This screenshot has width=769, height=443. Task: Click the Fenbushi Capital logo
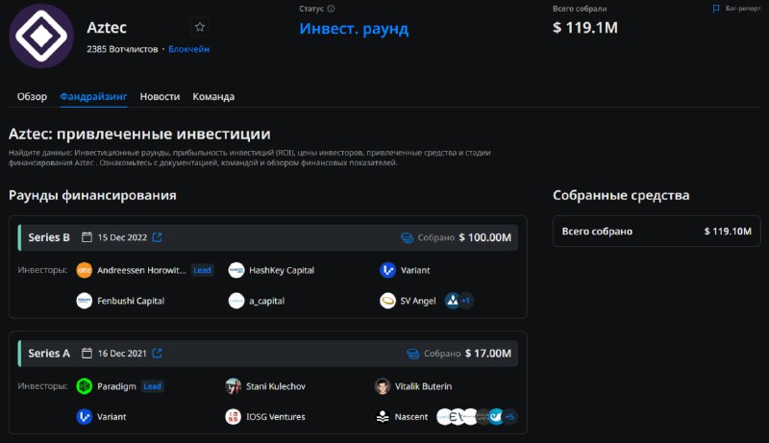pyautogui.click(x=85, y=301)
